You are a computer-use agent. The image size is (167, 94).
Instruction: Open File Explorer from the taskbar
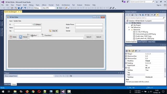tap(15, 91)
